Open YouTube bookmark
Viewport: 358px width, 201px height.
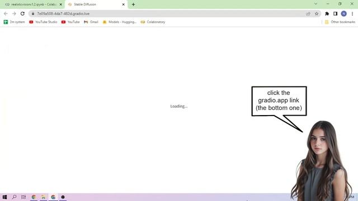click(70, 22)
